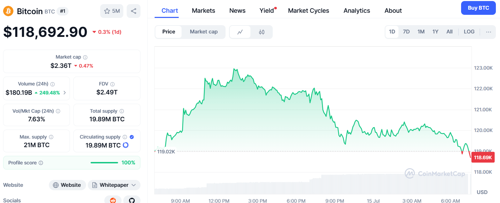
Task: Open the Website link
Action: tap(67, 185)
